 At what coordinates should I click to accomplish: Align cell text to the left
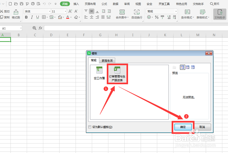[86, 17]
